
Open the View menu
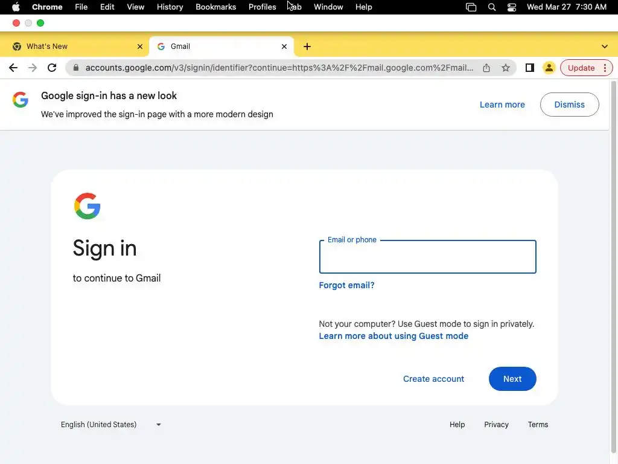(136, 7)
